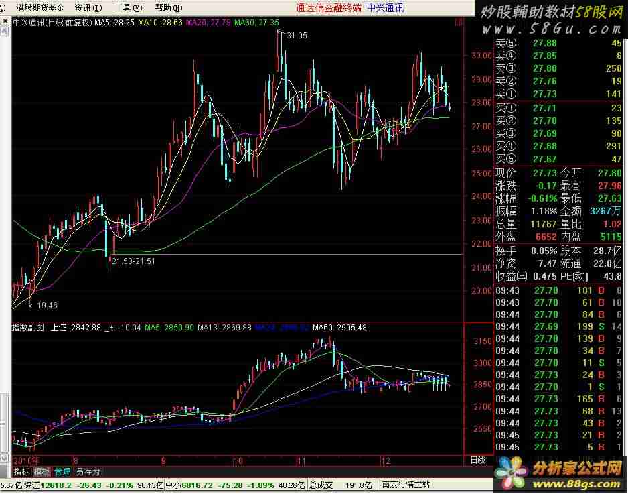Click the PE[动] 43.8 value
Viewport: 628px width, 494px height.
pos(613,276)
